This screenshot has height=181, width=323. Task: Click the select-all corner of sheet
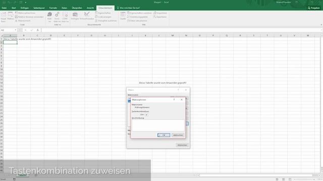[2, 36]
